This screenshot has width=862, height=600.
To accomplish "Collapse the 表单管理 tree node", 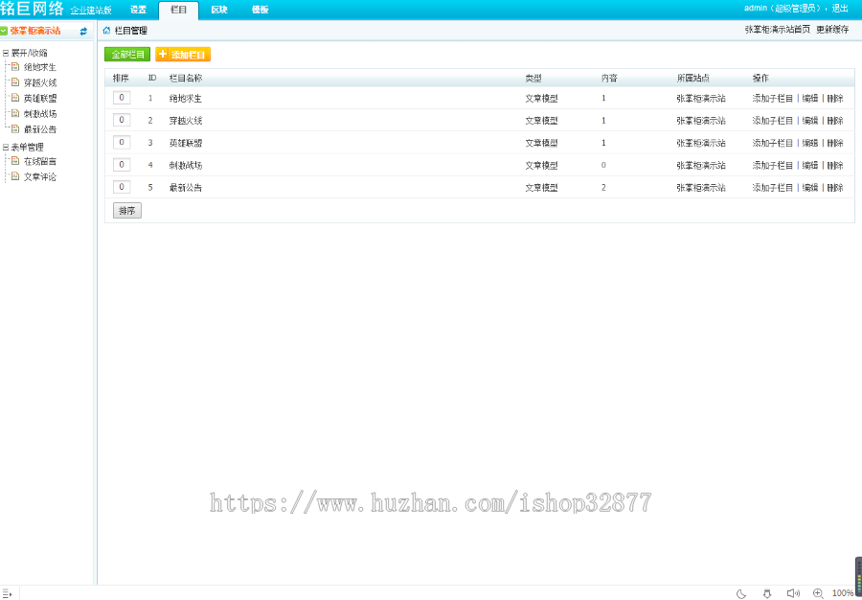I will (6, 148).
